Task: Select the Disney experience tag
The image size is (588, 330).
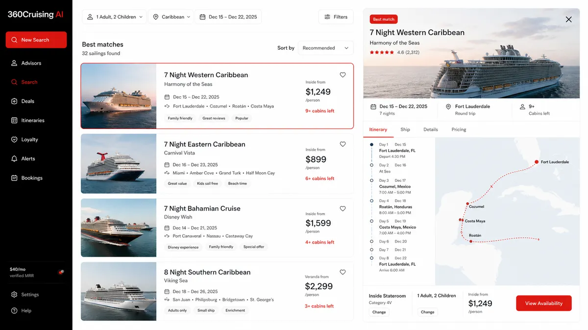Action: click(183, 247)
